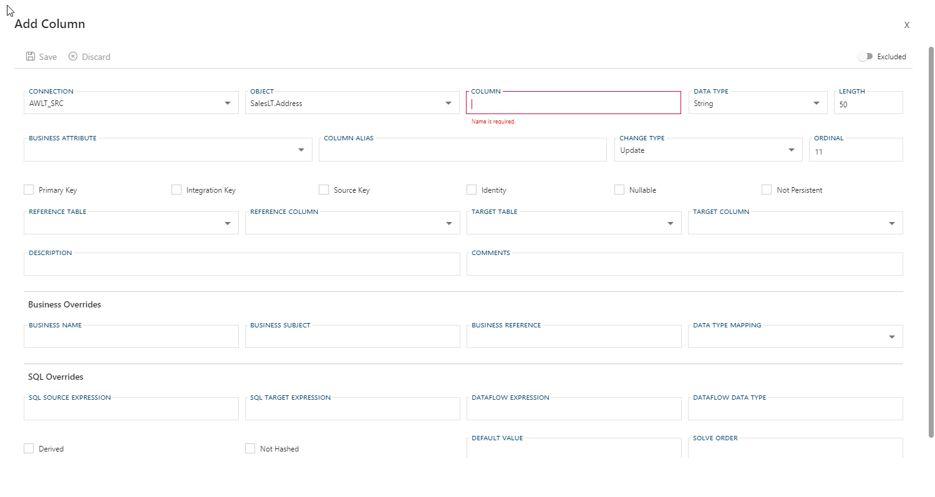935x497 pixels.
Task: Open the Reference Table dropdown
Action: coord(227,223)
